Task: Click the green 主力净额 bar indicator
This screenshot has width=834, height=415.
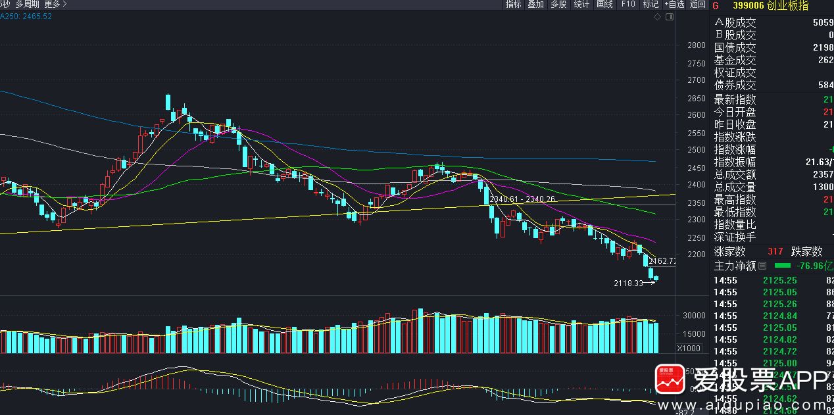Action: [783, 266]
